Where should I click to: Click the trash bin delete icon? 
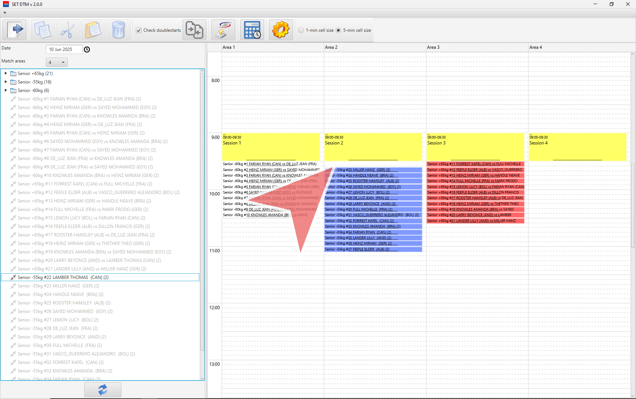click(118, 30)
